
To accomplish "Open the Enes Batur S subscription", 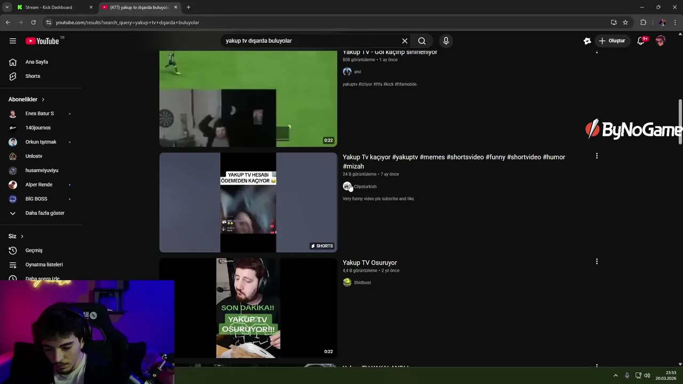I will tap(41, 114).
